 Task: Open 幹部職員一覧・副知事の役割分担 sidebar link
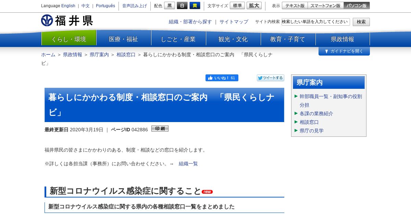pos(331,101)
